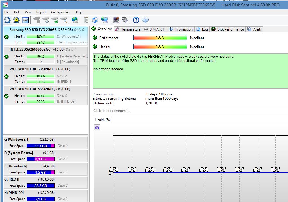Switch to the S.M.A.R.T. tab

[x=154, y=29]
